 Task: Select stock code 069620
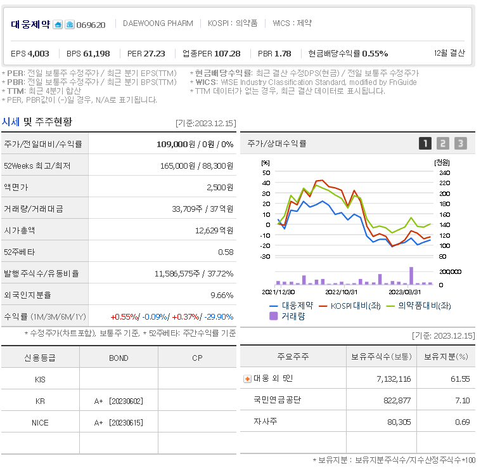click(91, 25)
